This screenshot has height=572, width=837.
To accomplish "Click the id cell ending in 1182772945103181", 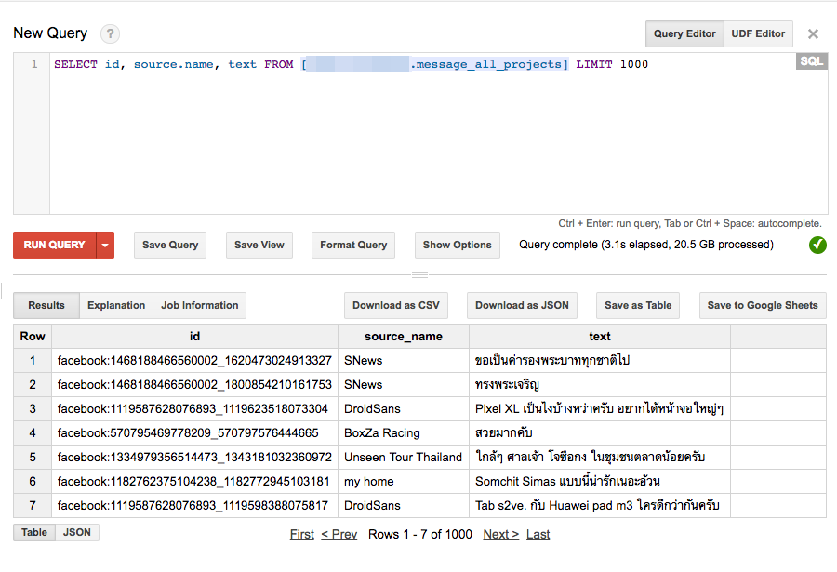I will 195,481.
